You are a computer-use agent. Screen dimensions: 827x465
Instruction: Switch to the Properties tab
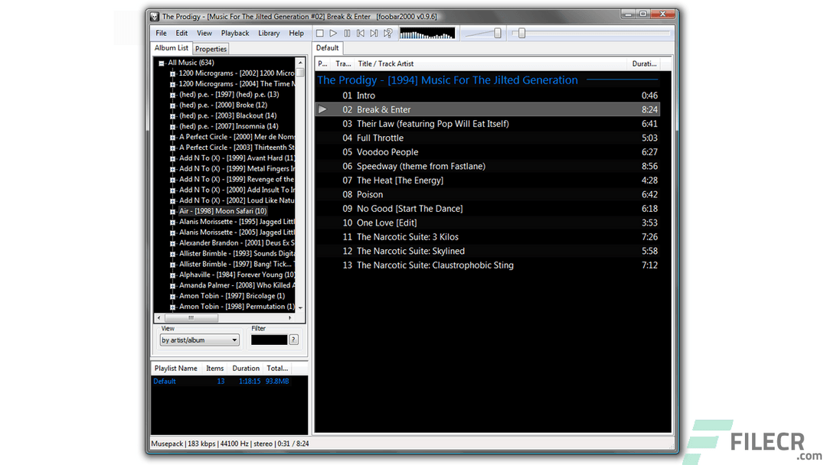[210, 47]
